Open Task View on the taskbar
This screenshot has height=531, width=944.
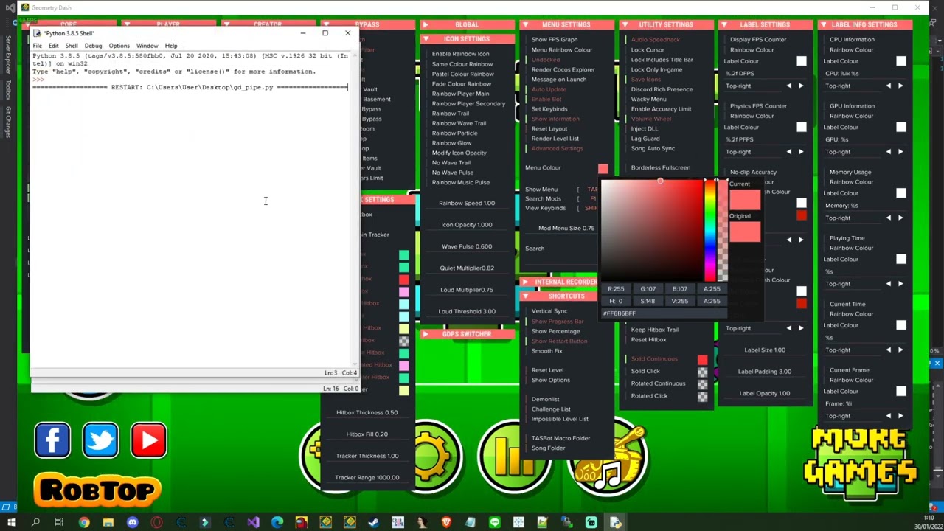tap(59, 523)
